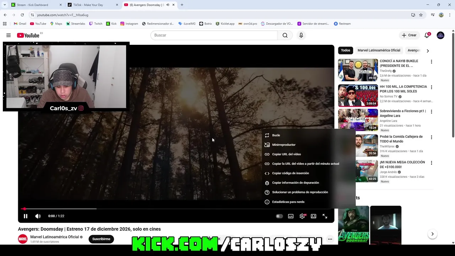Click the Crear button
The width and height of the screenshot is (455, 256).
409,35
